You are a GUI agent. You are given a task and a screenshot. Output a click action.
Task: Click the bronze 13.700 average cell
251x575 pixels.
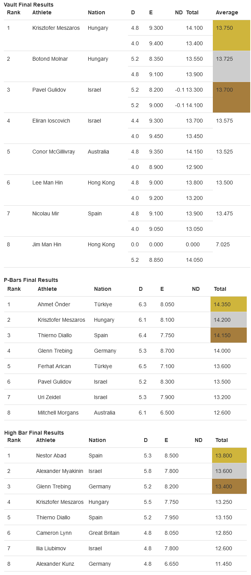pos(231,97)
